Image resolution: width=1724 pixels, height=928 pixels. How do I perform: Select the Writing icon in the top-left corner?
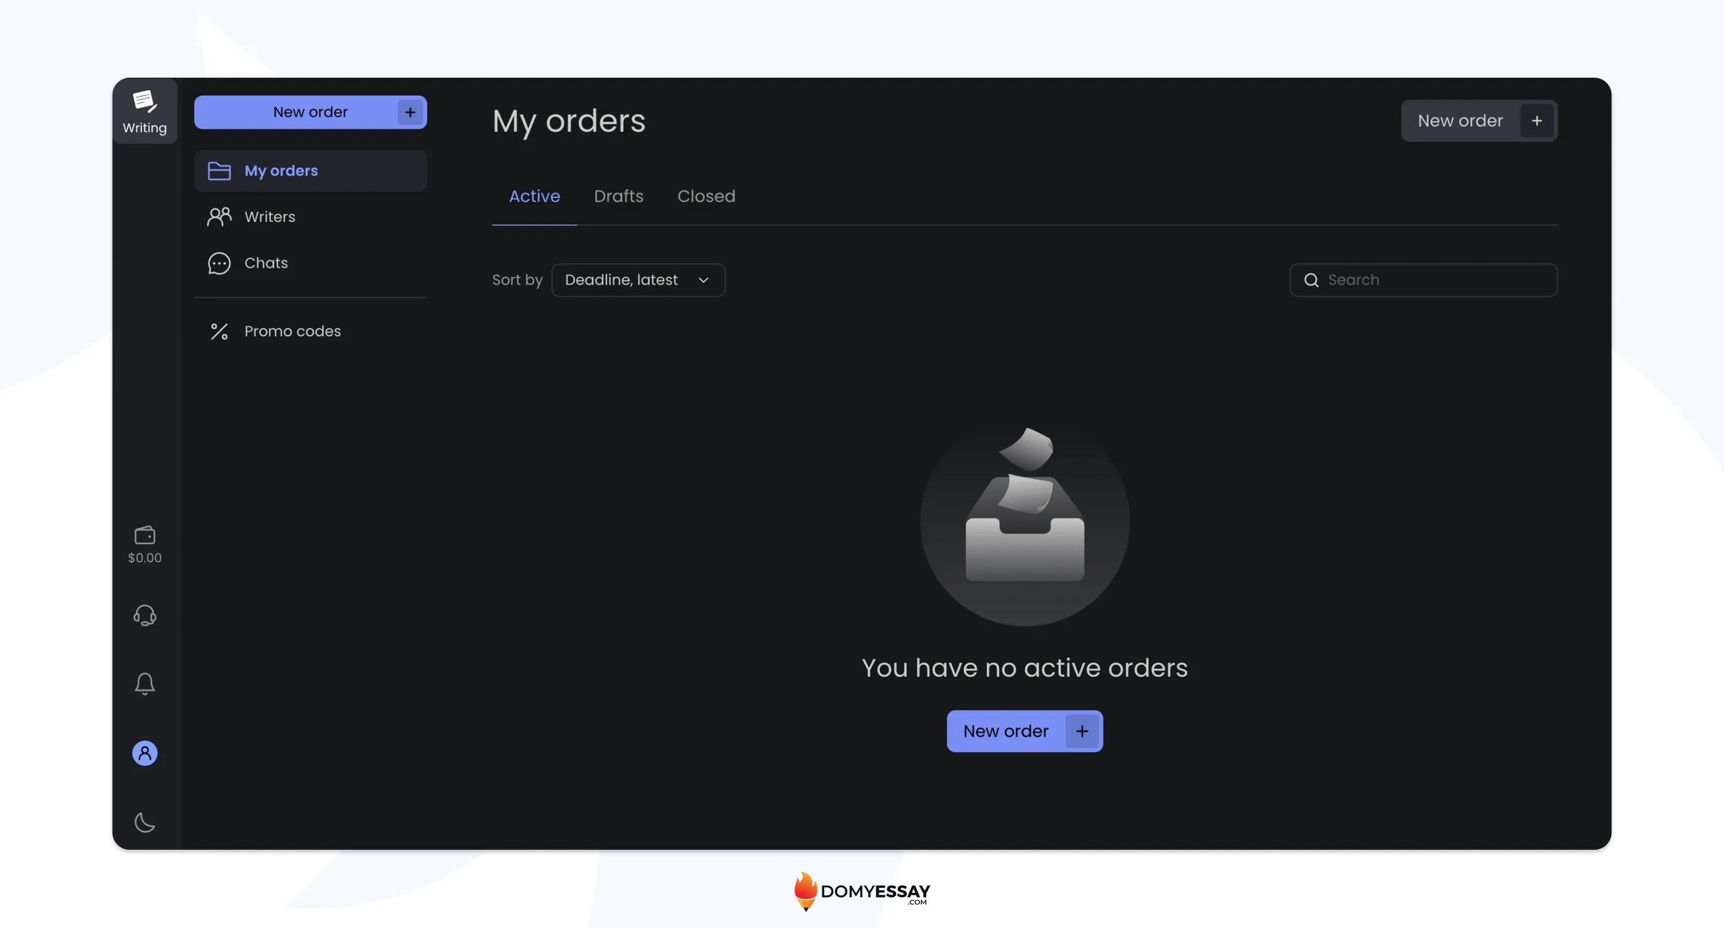pyautogui.click(x=144, y=109)
